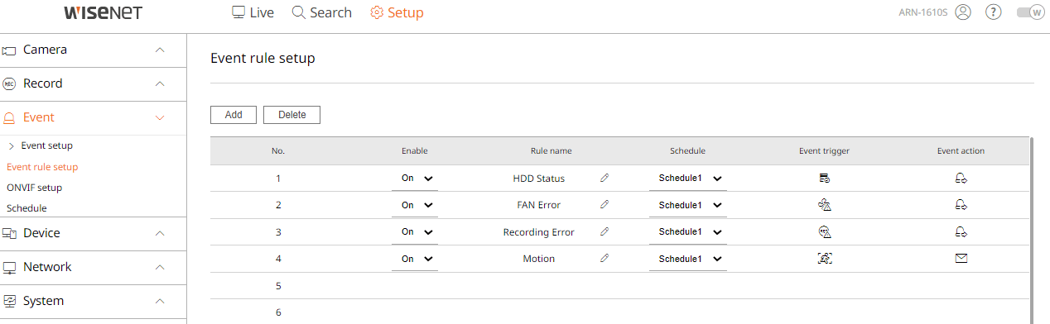
Task: Open the Schedule1 dropdown for FAN Error
Action: (x=688, y=205)
